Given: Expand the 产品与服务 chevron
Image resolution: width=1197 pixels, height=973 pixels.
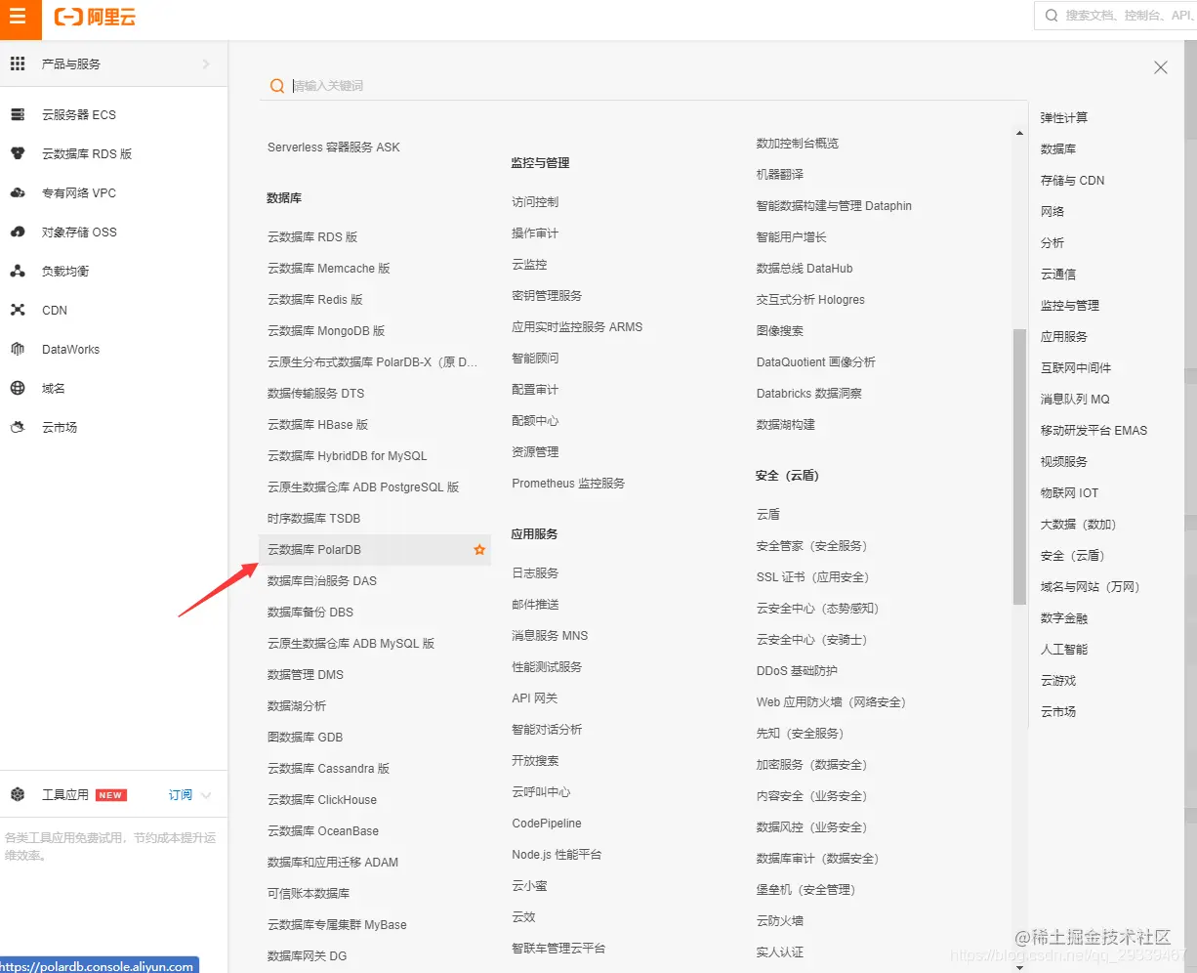Looking at the screenshot, I should pyautogui.click(x=206, y=63).
